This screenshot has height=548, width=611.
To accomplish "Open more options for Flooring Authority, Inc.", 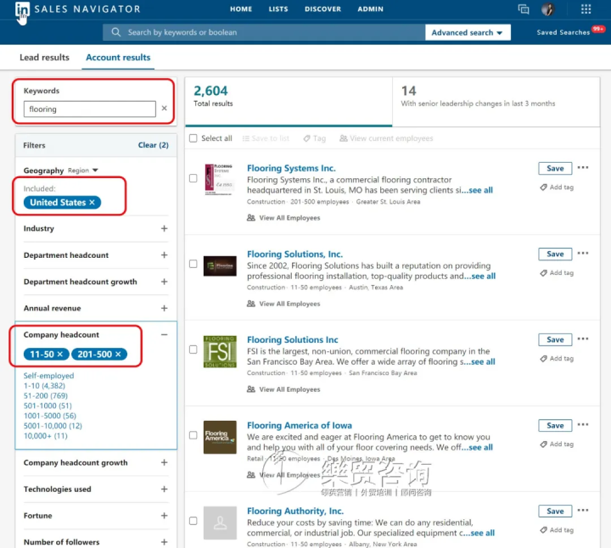I will click(x=583, y=510).
